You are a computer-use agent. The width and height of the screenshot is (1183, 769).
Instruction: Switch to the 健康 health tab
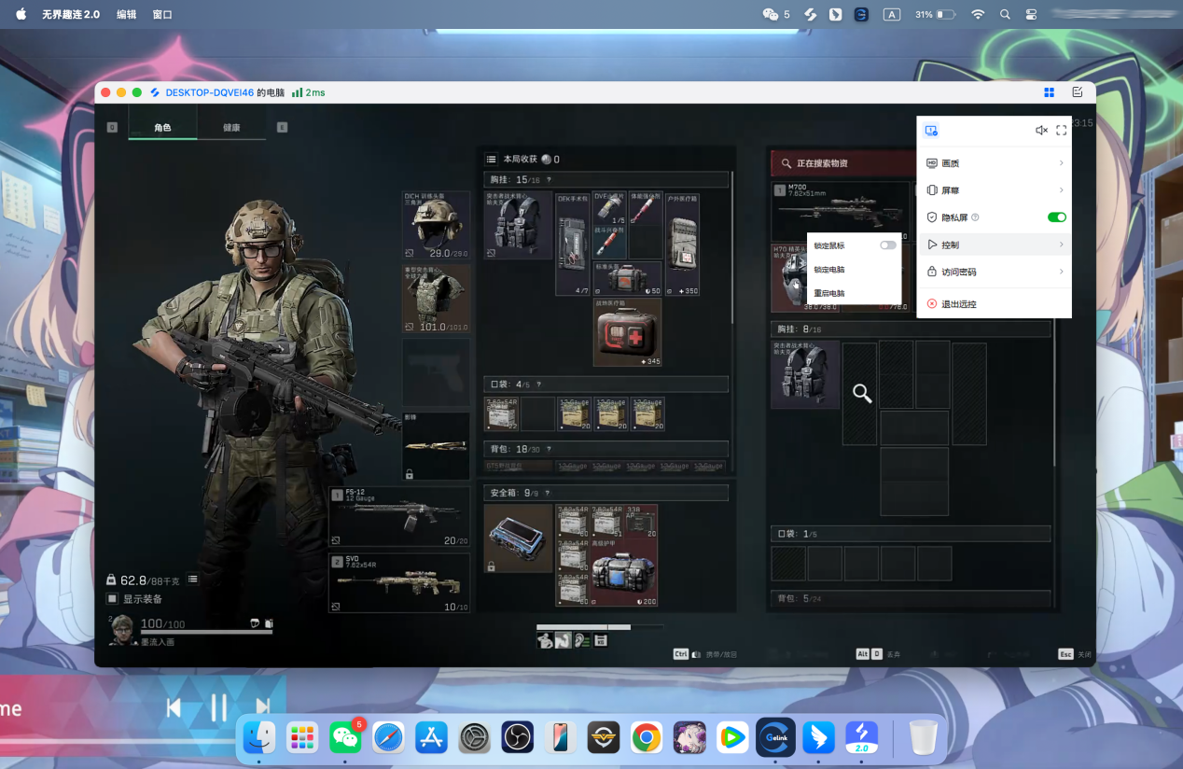[231, 128]
